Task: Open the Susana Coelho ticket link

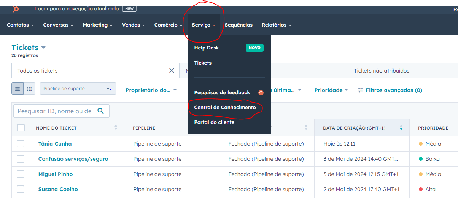Action: click(x=58, y=189)
